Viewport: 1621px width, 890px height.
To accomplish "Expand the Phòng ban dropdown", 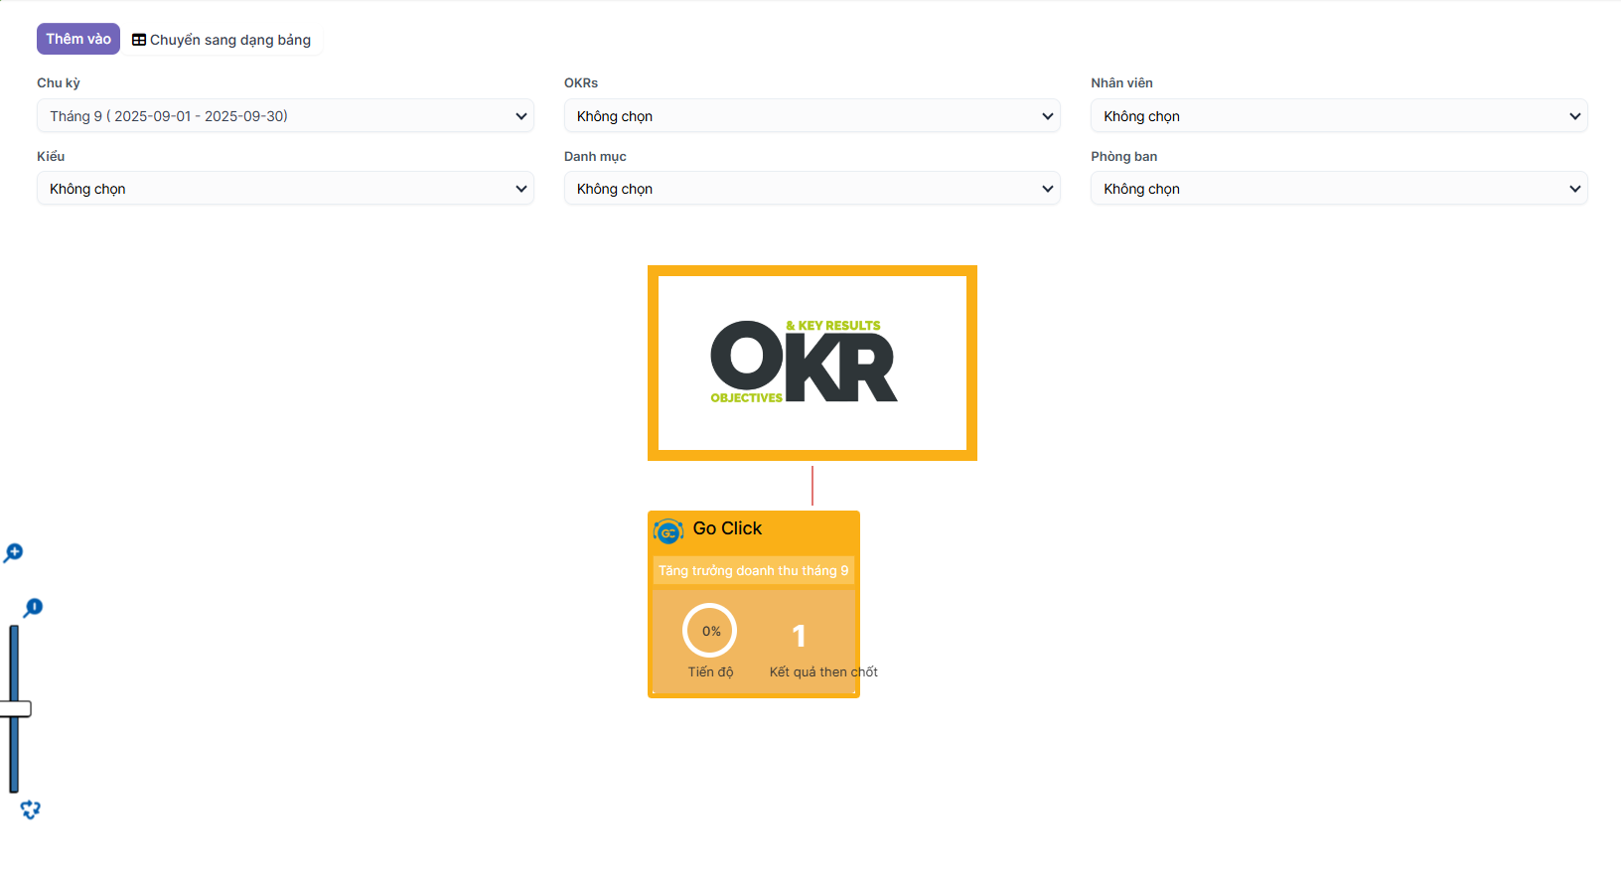I will pos(1338,189).
